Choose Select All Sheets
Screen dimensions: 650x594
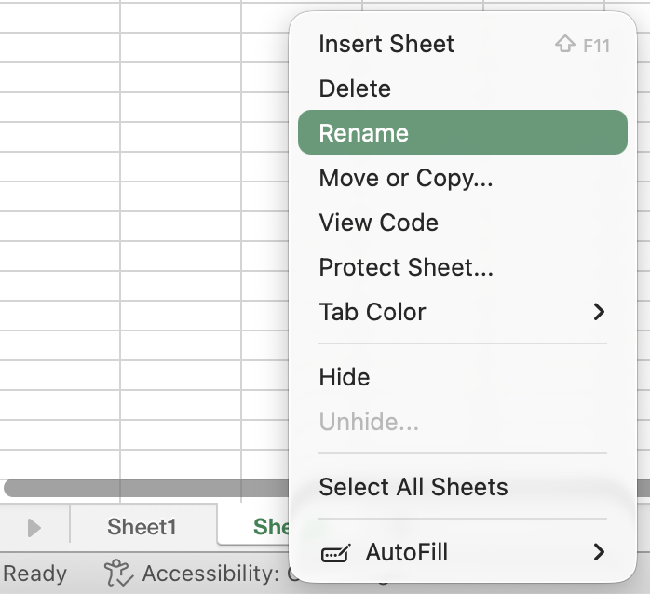click(413, 487)
